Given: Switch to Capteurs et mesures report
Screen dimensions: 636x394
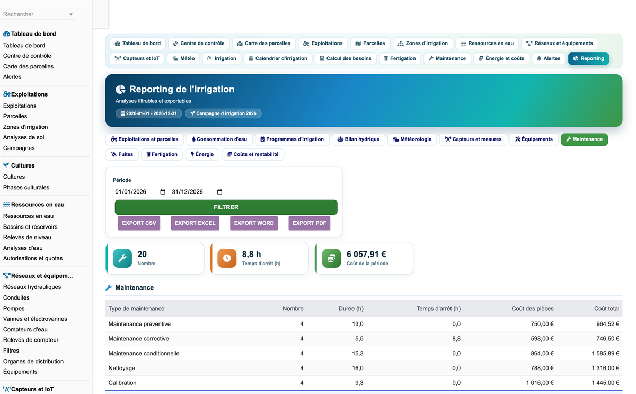Looking at the screenshot, I should [473, 139].
